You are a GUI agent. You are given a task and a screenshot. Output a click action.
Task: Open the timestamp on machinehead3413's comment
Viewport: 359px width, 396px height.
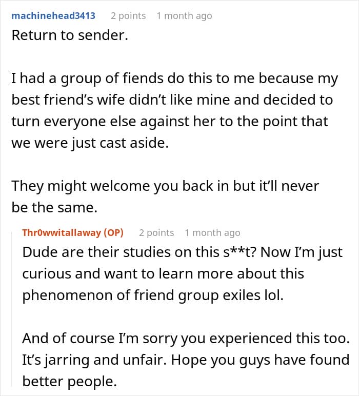[x=184, y=16]
